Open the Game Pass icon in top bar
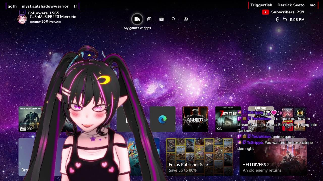 click(161, 19)
